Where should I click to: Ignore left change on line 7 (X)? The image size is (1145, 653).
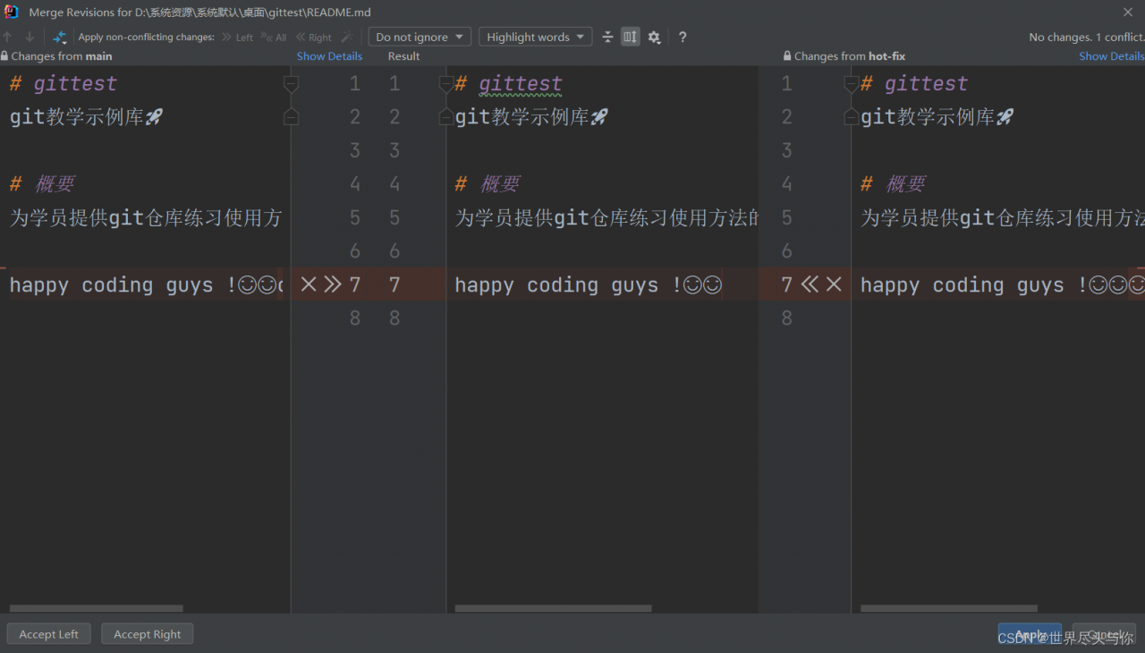click(309, 284)
